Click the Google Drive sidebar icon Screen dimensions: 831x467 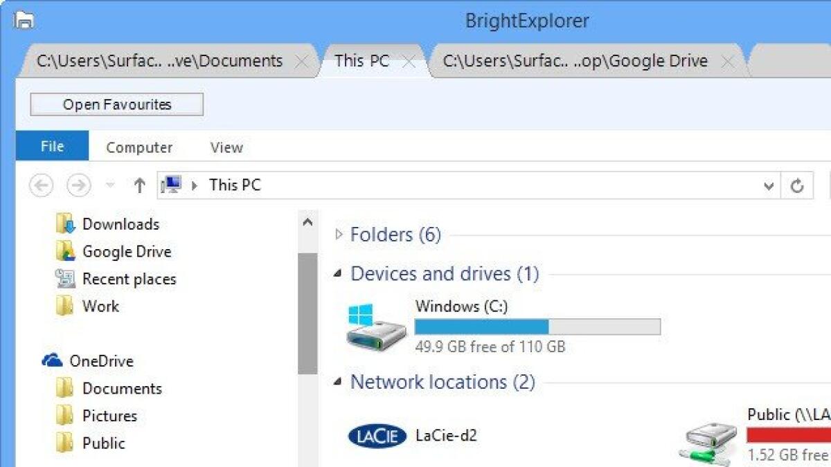(66, 250)
